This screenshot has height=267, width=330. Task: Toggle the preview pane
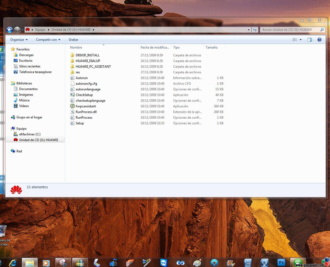click(x=310, y=40)
